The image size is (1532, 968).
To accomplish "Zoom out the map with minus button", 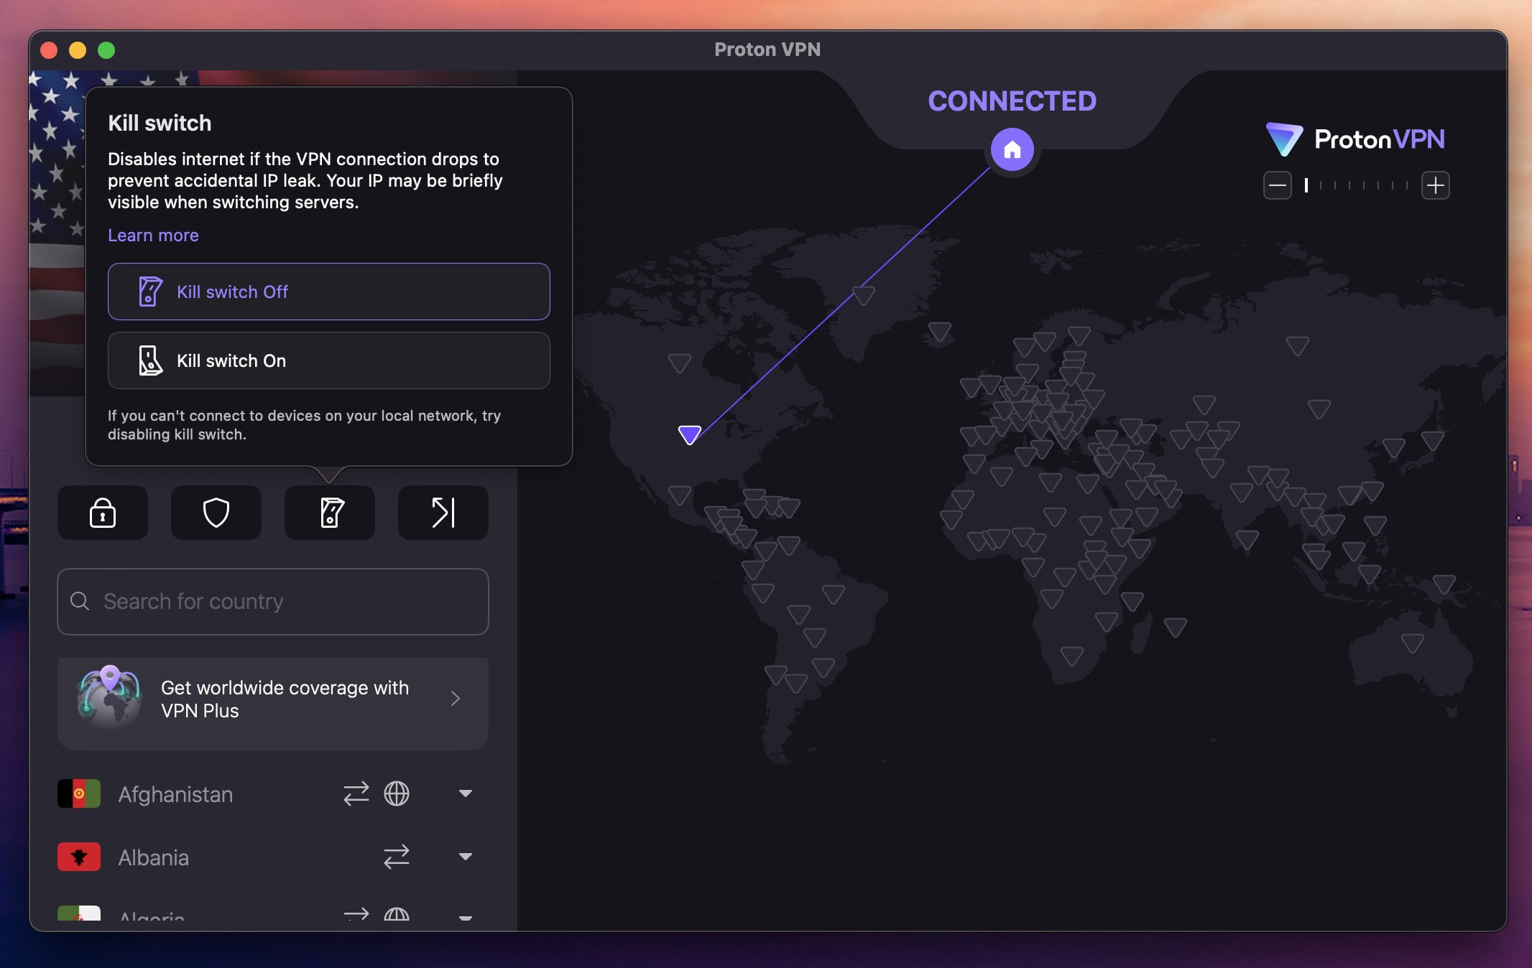I will tap(1278, 185).
